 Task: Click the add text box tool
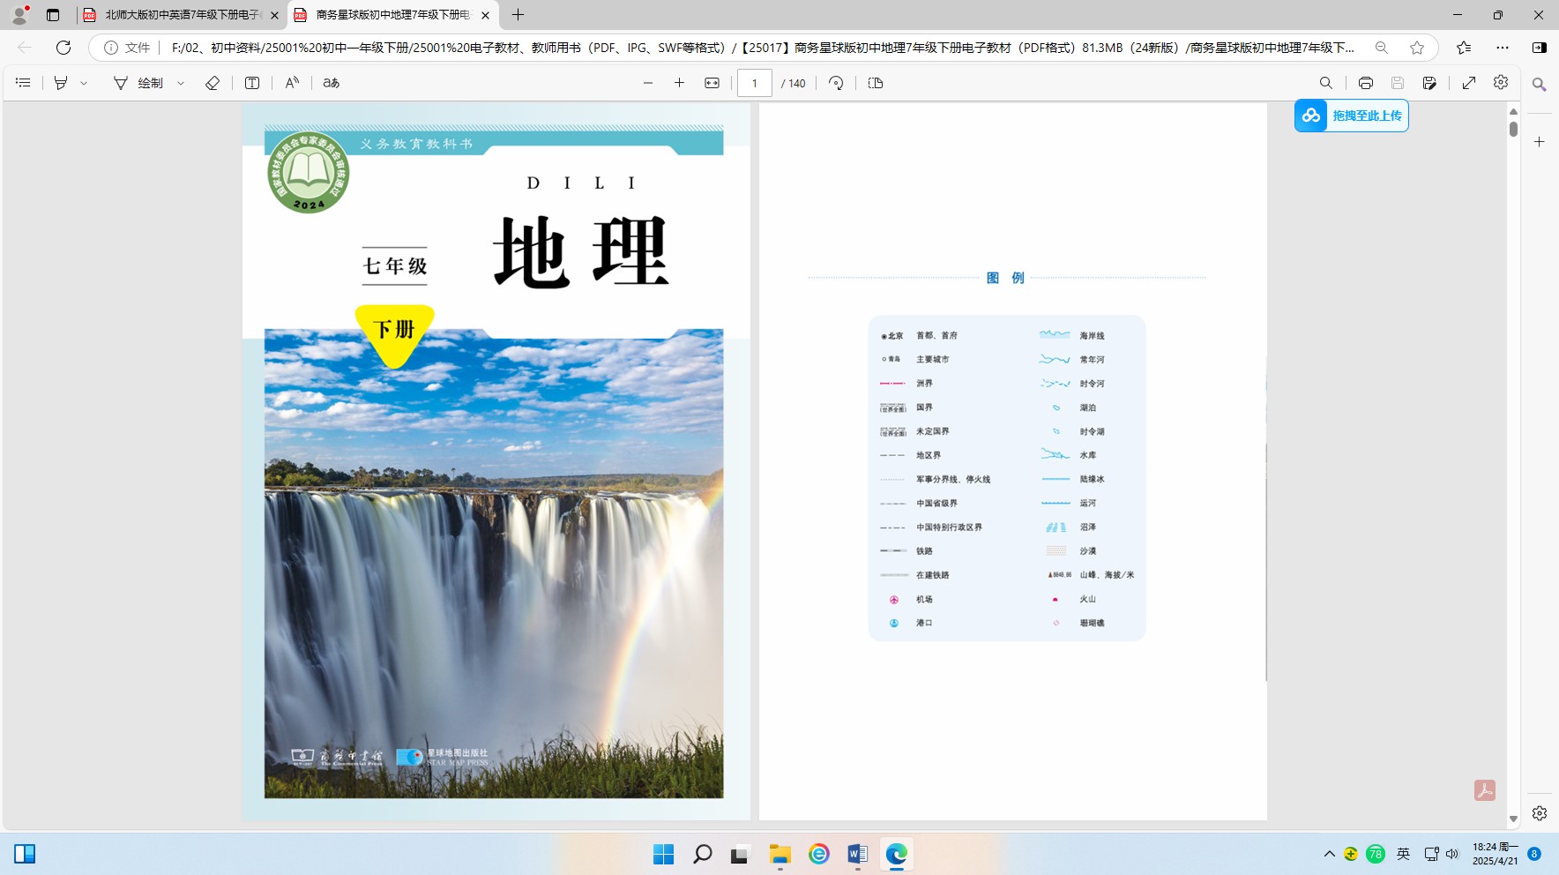click(x=252, y=83)
